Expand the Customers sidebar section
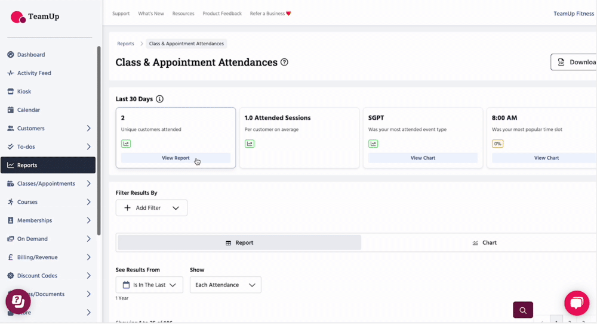Image resolution: width=597 pixels, height=324 pixels. coord(88,128)
